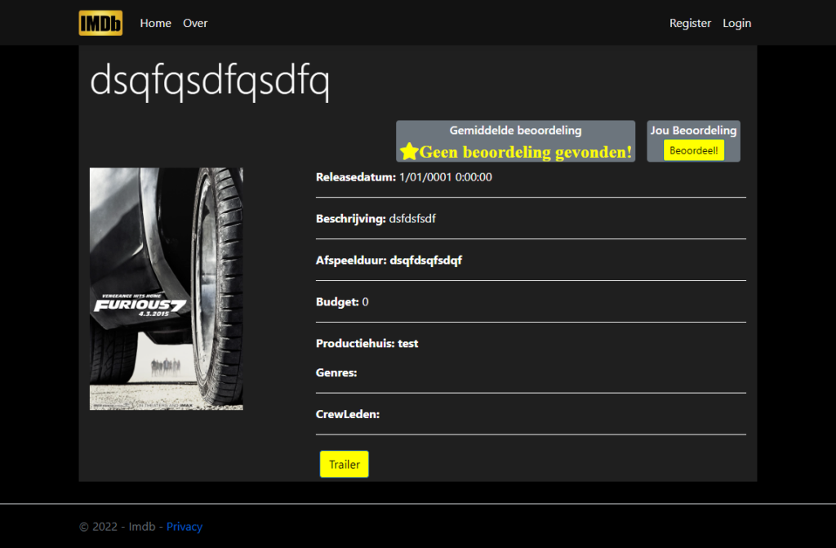Click the '© 2022 - Imdb' footer text
Screen dimensions: 836x548
[118, 527]
